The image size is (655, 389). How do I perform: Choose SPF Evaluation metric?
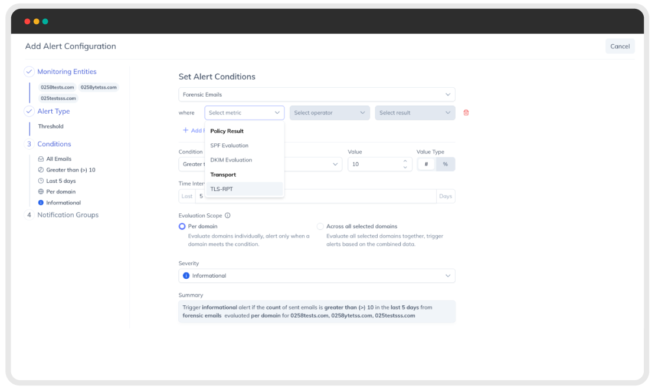[x=244, y=145]
